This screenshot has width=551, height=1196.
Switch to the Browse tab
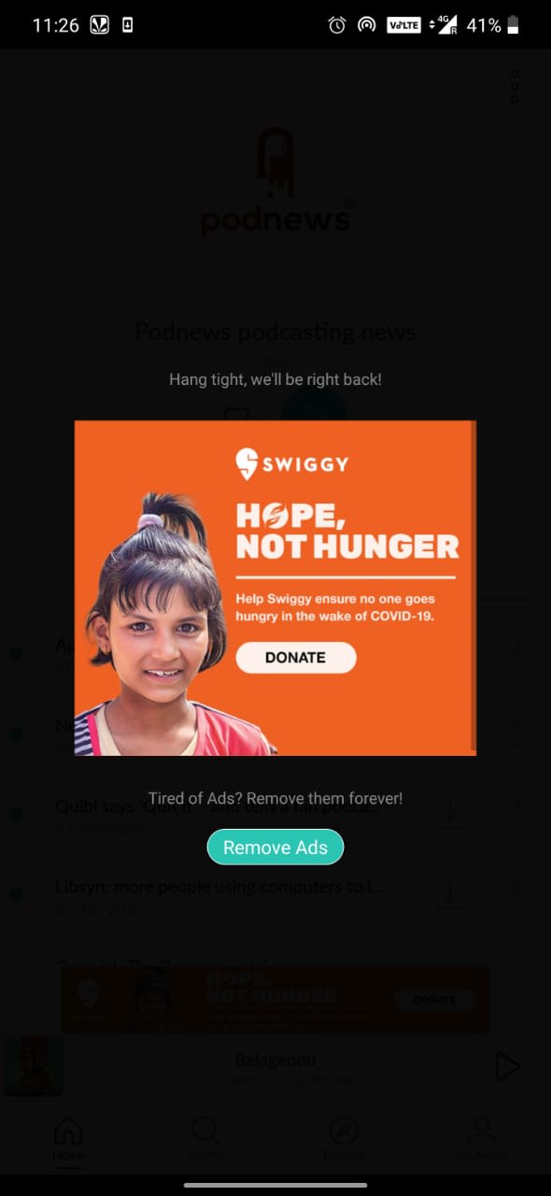tap(344, 1139)
